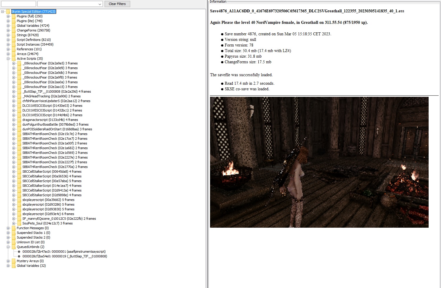Click the 'Version string: null' line

tap(240, 39)
